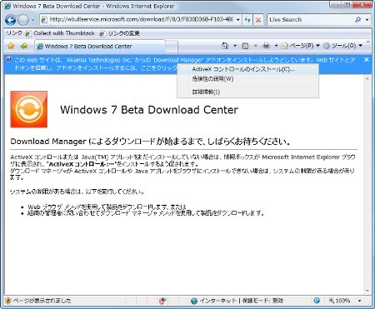Stop loading with the red X icon
Viewport: 375px width, 309px height.
258,20
